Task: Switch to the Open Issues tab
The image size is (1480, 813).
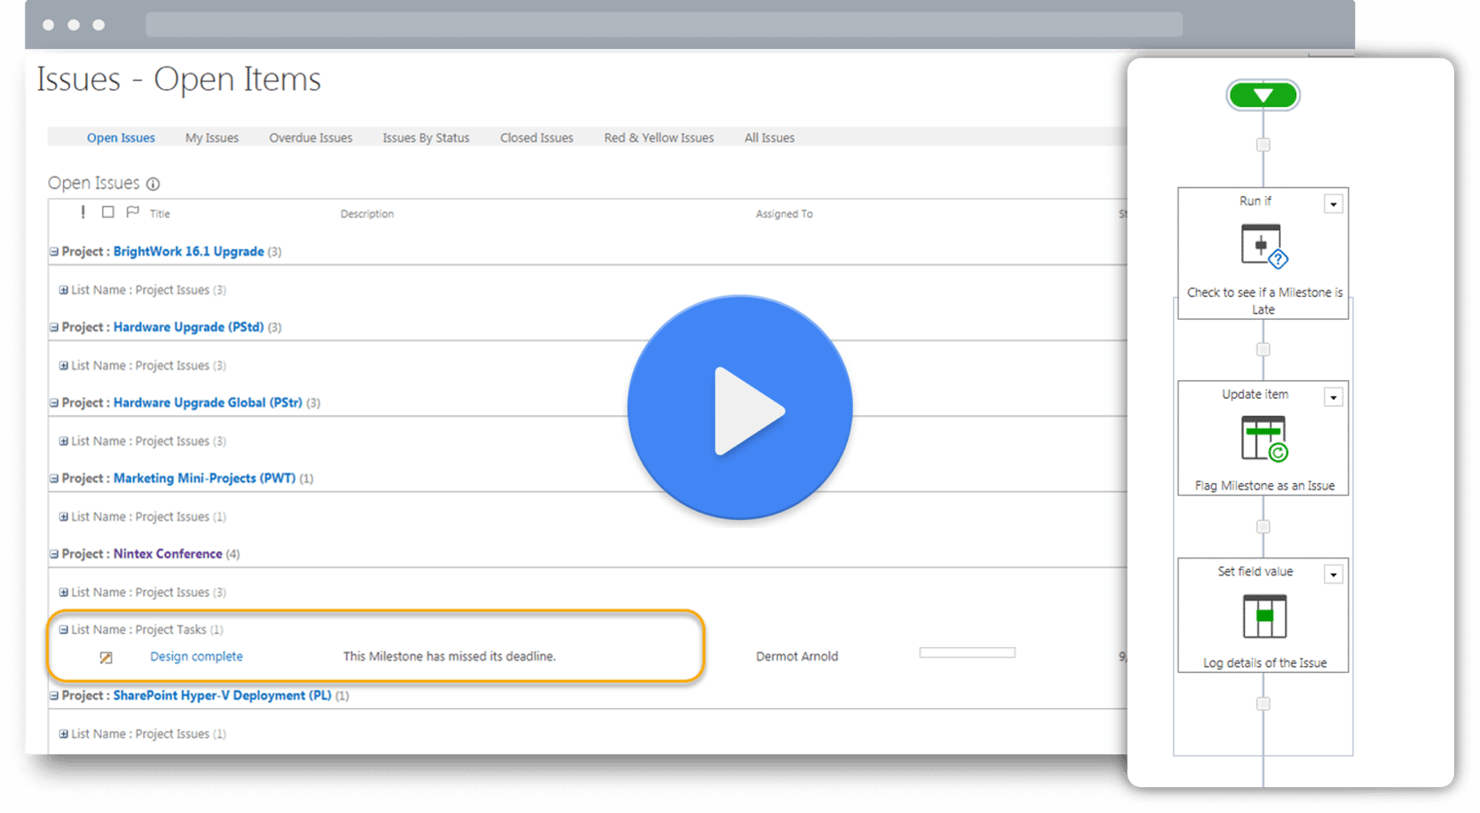Action: [121, 138]
